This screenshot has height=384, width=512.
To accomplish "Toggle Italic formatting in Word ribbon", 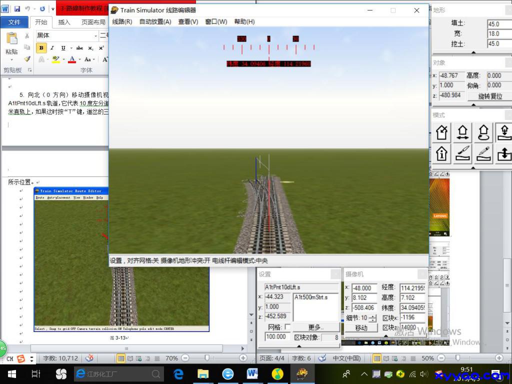I will click(52, 48).
